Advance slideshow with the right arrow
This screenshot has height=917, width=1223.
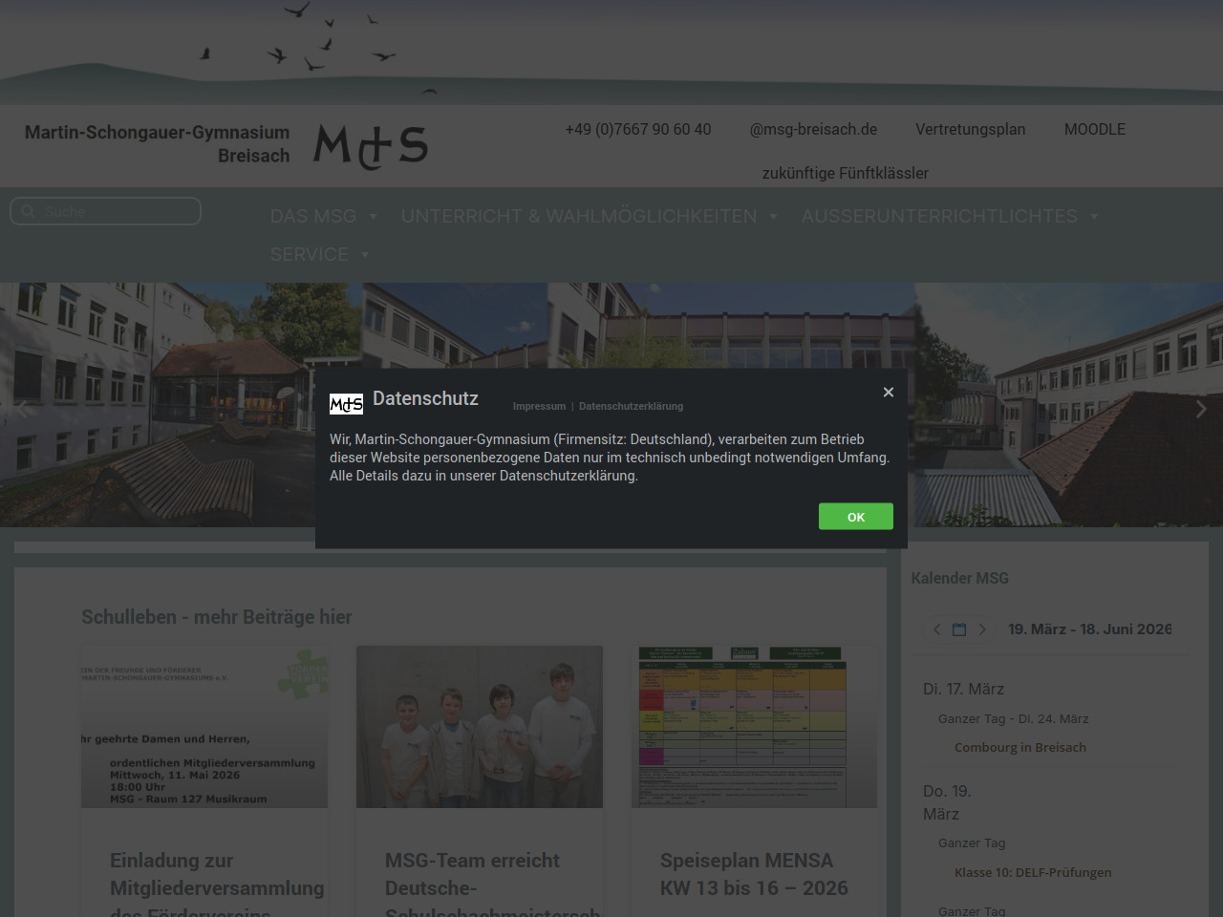click(1201, 409)
